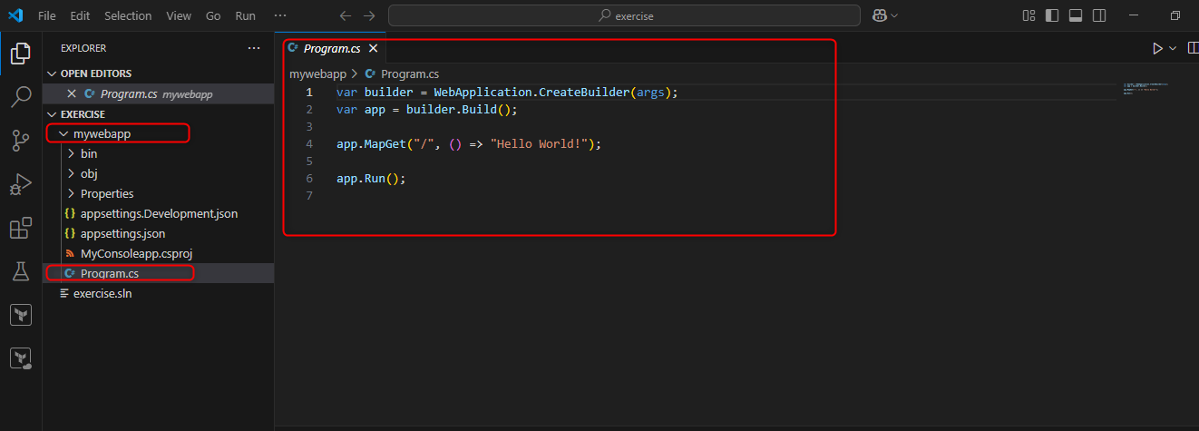The image size is (1199, 431).
Task: Open appsettings.Development.json file
Action: (159, 214)
